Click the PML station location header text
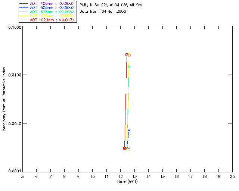239x191 pixels. pos(111,5)
